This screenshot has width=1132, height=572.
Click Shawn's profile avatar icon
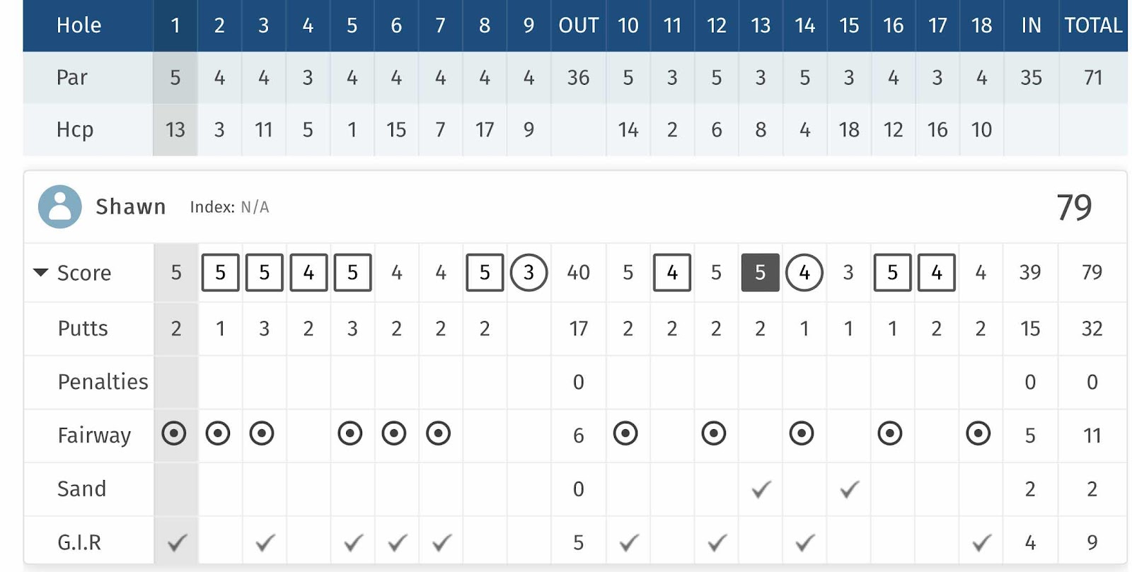coord(60,206)
